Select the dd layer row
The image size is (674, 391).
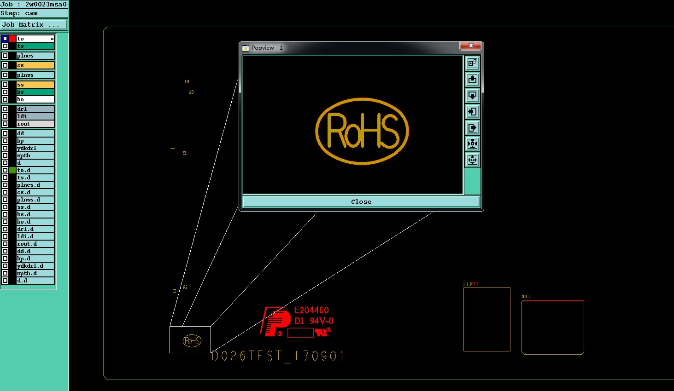[x=35, y=133]
